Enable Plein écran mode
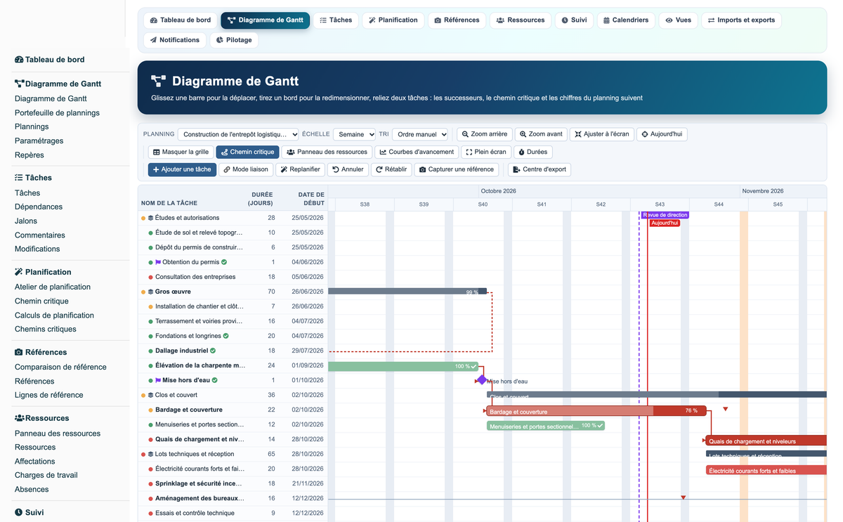 pyautogui.click(x=485, y=152)
